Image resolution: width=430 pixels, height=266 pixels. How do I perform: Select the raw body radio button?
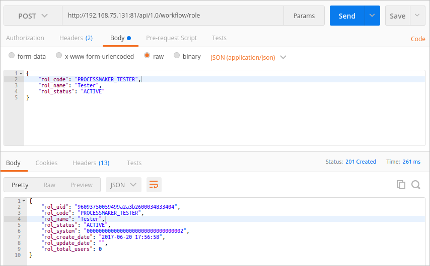point(147,56)
